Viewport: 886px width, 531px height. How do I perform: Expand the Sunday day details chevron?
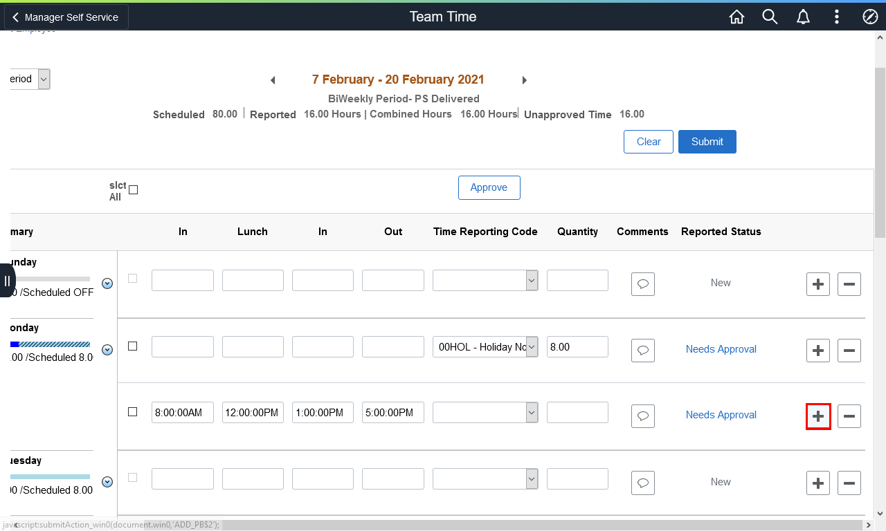tap(107, 283)
